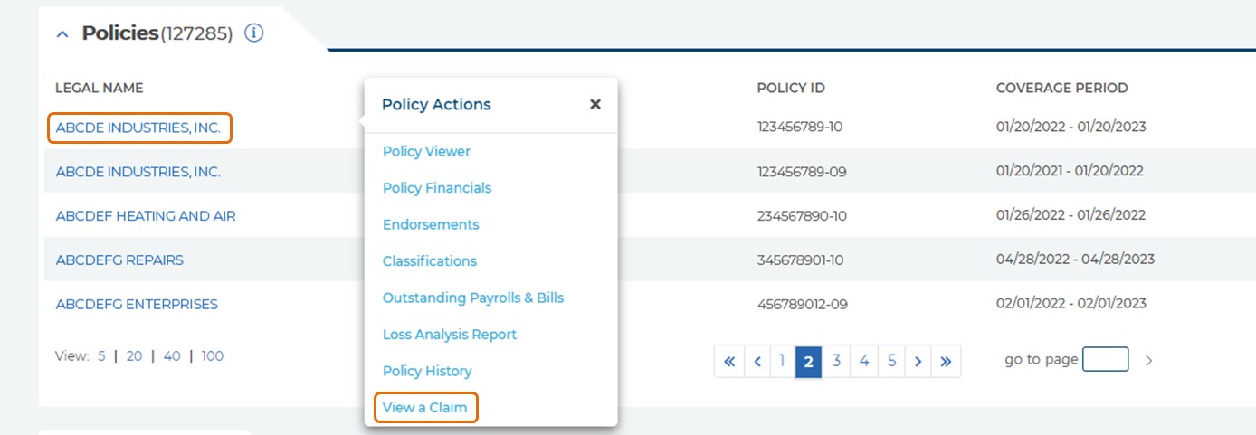Select coverage period 01/20/2021 - 01/20/2022

[1070, 171]
